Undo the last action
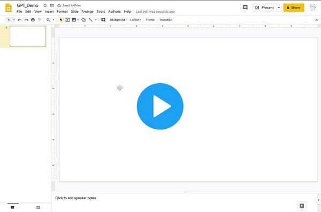321x212 pixels. [x=20, y=20]
